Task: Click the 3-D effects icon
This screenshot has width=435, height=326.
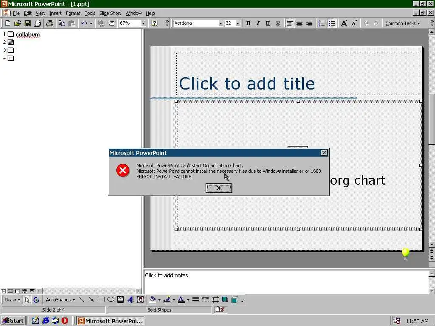Action: [234, 300]
